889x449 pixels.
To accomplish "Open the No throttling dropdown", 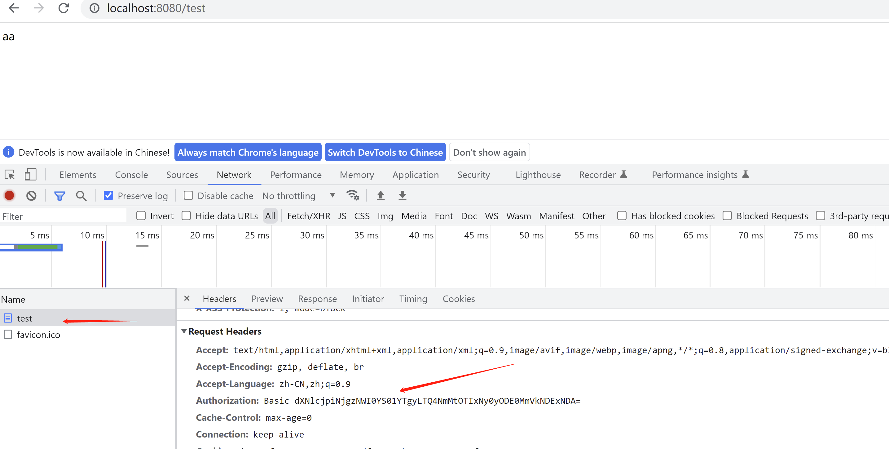I will [298, 195].
